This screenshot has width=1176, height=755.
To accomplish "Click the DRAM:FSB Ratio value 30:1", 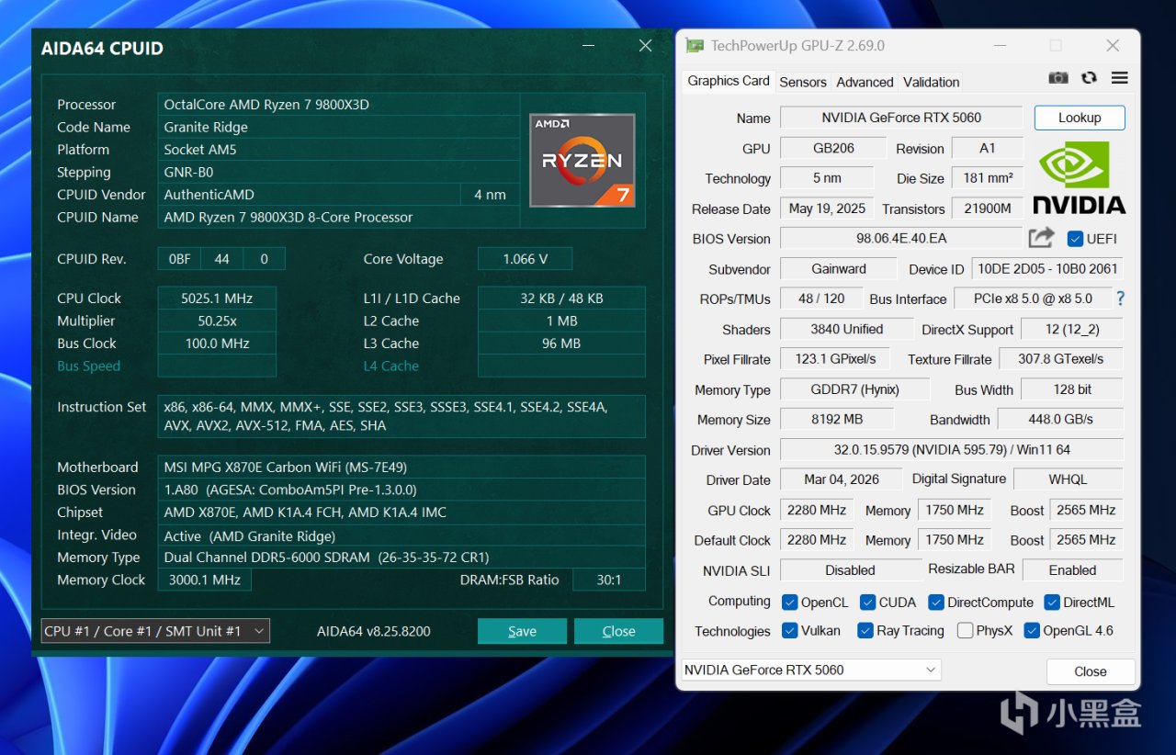I will 609,580.
